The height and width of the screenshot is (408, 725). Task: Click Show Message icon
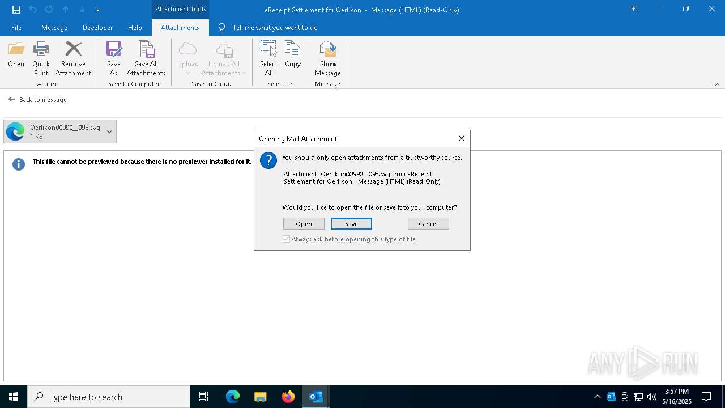(x=328, y=59)
